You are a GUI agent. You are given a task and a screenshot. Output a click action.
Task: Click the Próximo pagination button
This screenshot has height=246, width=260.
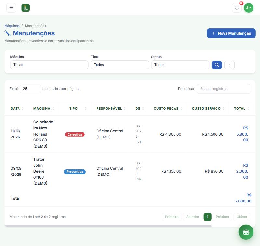click(222, 217)
